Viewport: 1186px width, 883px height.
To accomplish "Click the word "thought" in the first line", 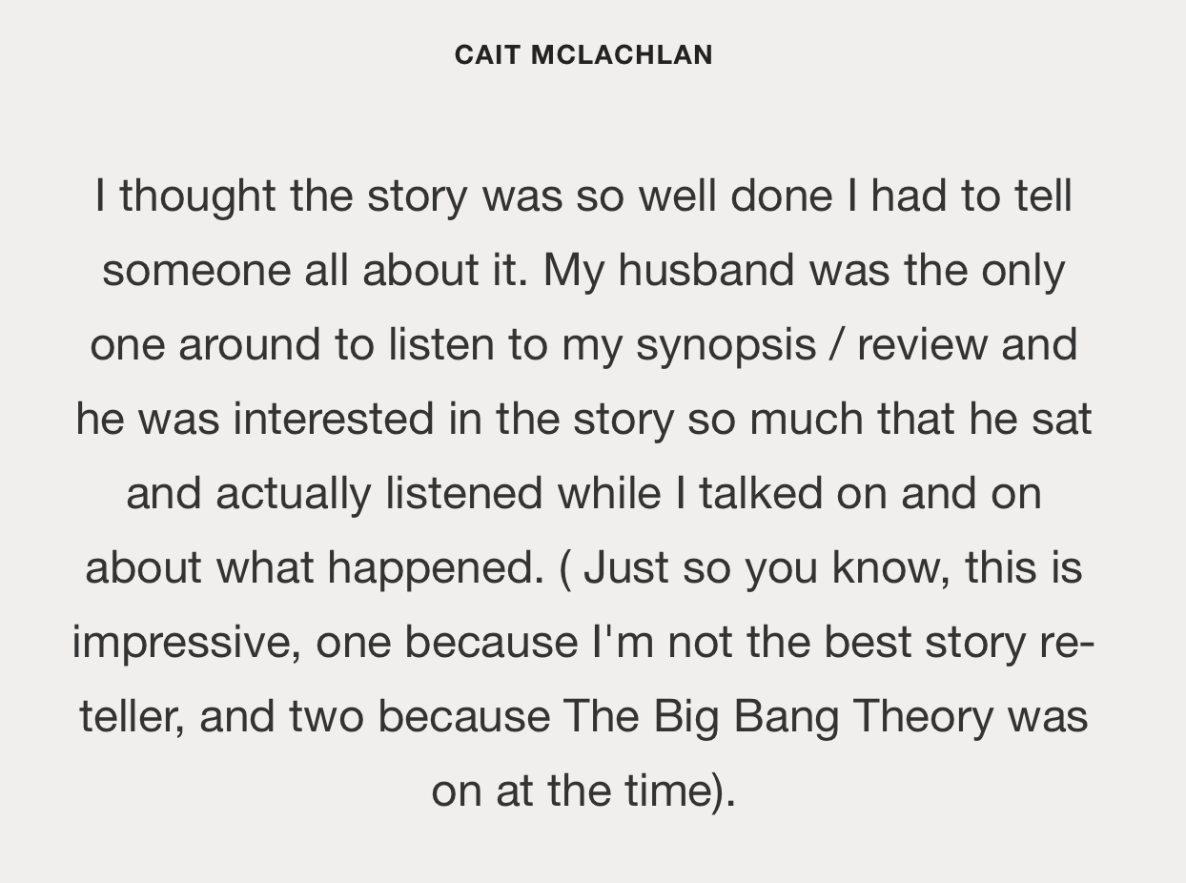I will tap(197, 196).
